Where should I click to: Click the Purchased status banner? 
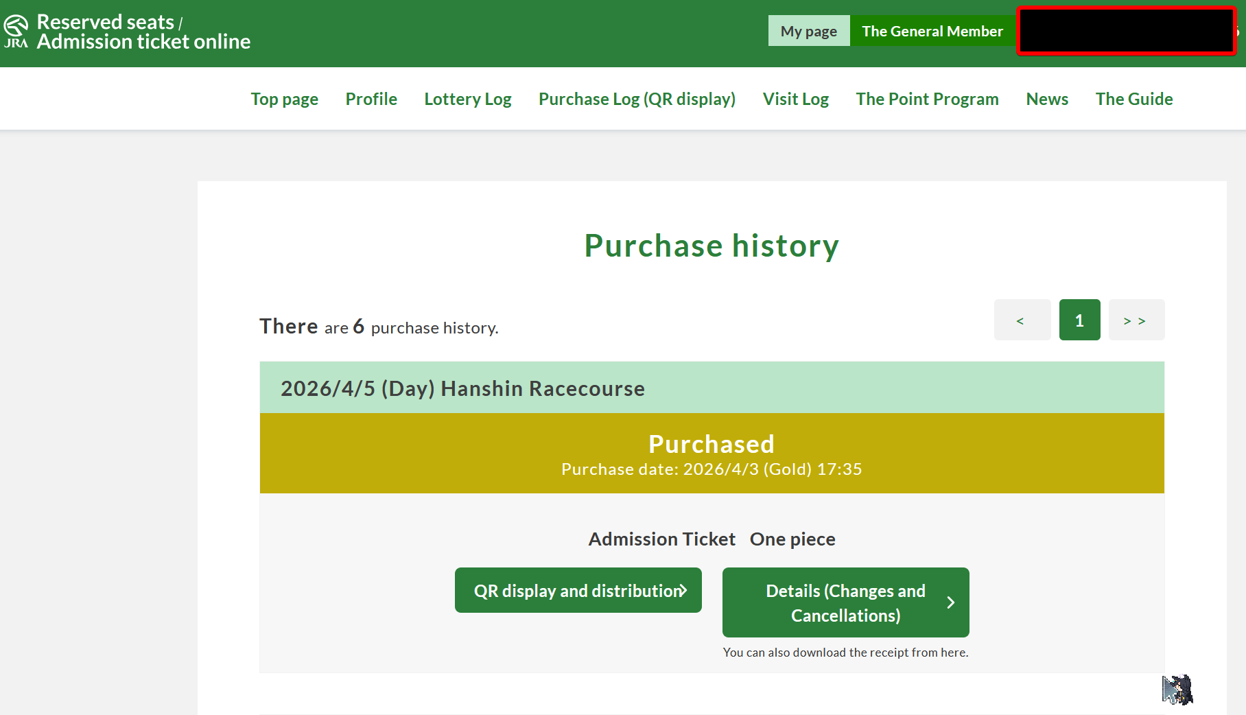click(x=712, y=453)
